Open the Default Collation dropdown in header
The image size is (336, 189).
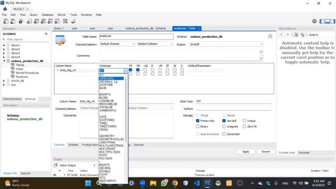(155, 44)
